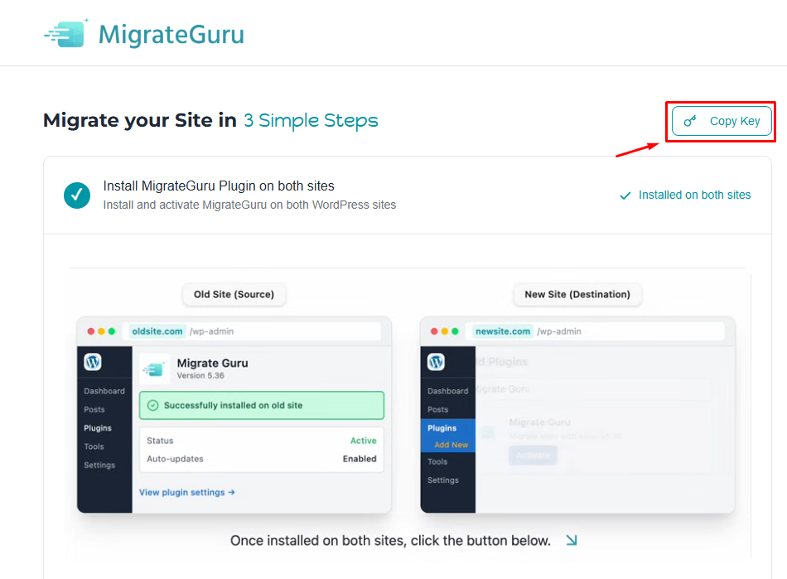The width and height of the screenshot is (787, 579).
Task: Open Tools in new site sidebar
Action: (x=437, y=461)
